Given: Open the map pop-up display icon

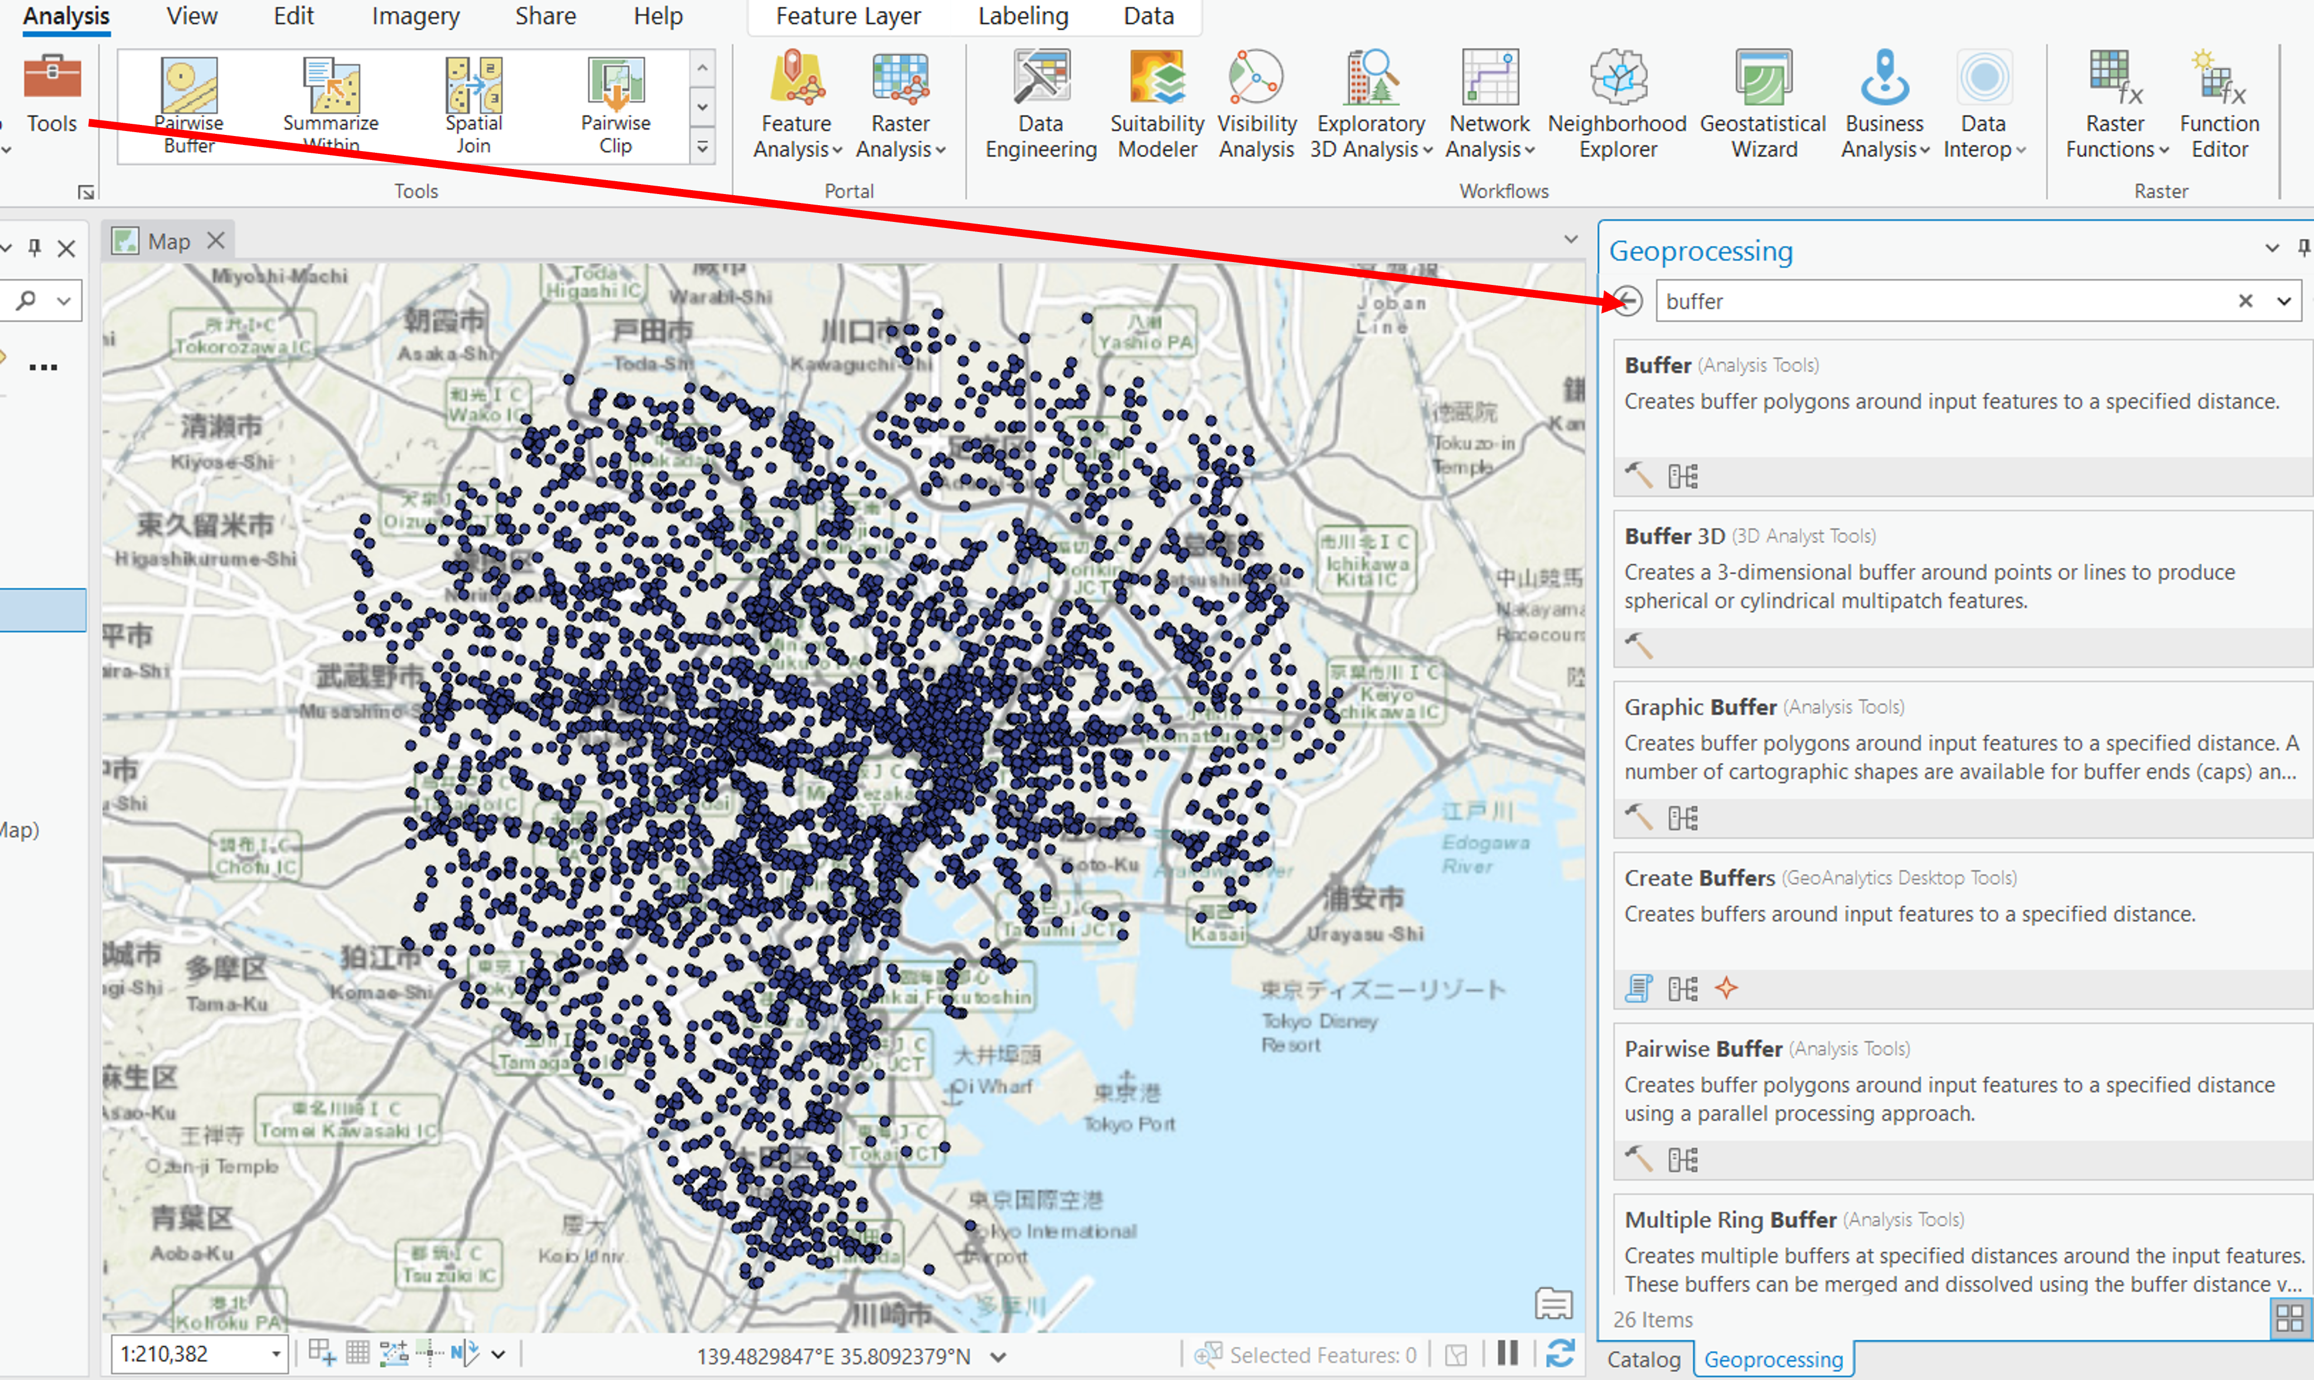Looking at the screenshot, I should click(1553, 1303).
